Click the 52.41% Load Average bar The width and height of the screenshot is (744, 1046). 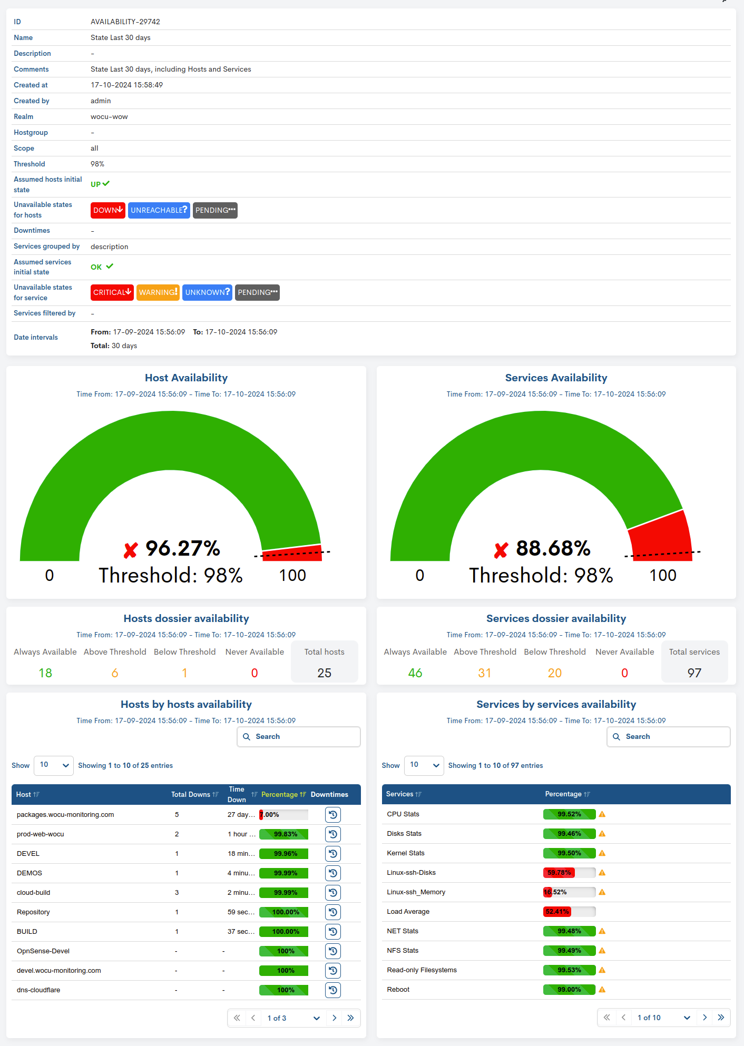570,912
